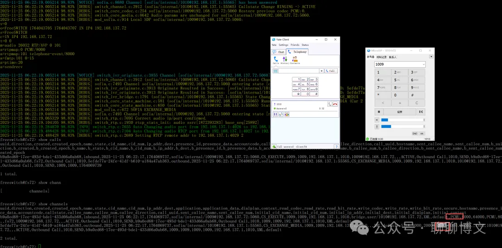Viewport: 502px width, 248px height.
Task: Open the MicroSIP top-right menu arrow
Action: [431, 57]
